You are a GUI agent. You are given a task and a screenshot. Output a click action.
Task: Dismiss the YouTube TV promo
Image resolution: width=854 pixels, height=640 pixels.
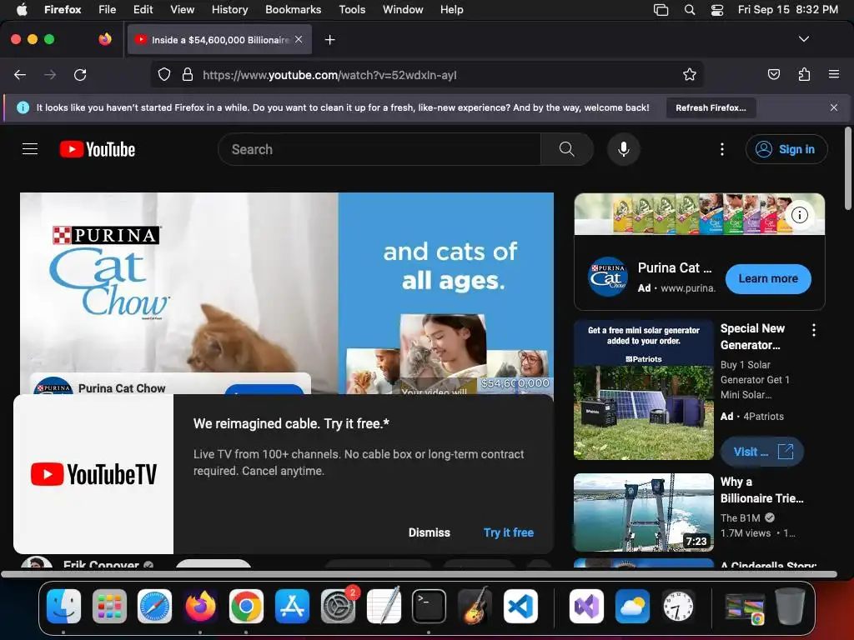pyautogui.click(x=430, y=532)
